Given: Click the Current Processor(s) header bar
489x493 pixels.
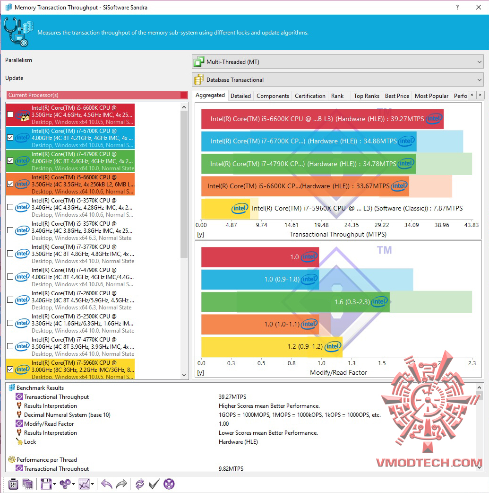Looking at the screenshot, I should pyautogui.click(x=97, y=95).
